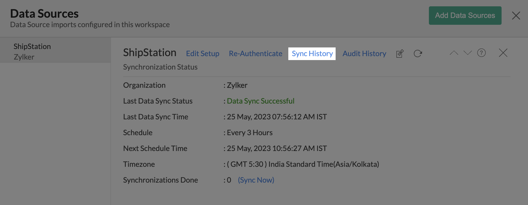Click the Timezone label
The image size is (528, 205).
139,164
